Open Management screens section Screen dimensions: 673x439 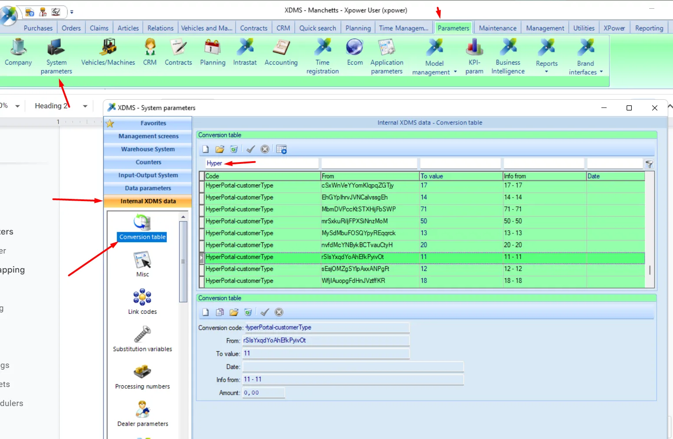148,136
